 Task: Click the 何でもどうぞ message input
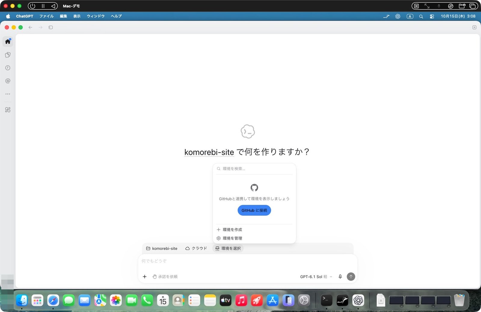tap(248, 261)
